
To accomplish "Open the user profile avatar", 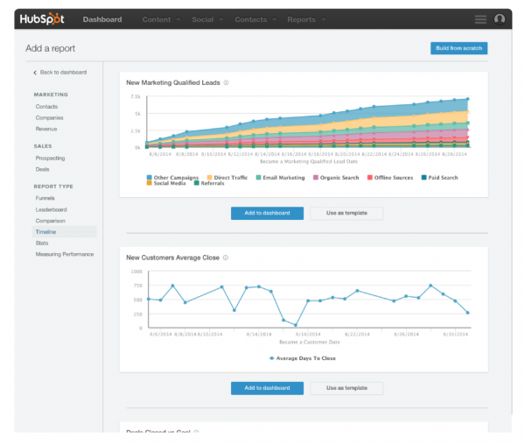I will [x=500, y=19].
